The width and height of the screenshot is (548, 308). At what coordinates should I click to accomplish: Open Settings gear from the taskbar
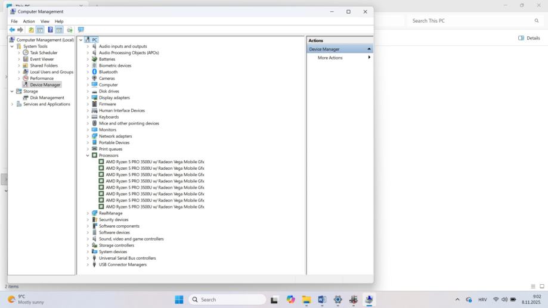click(338, 300)
